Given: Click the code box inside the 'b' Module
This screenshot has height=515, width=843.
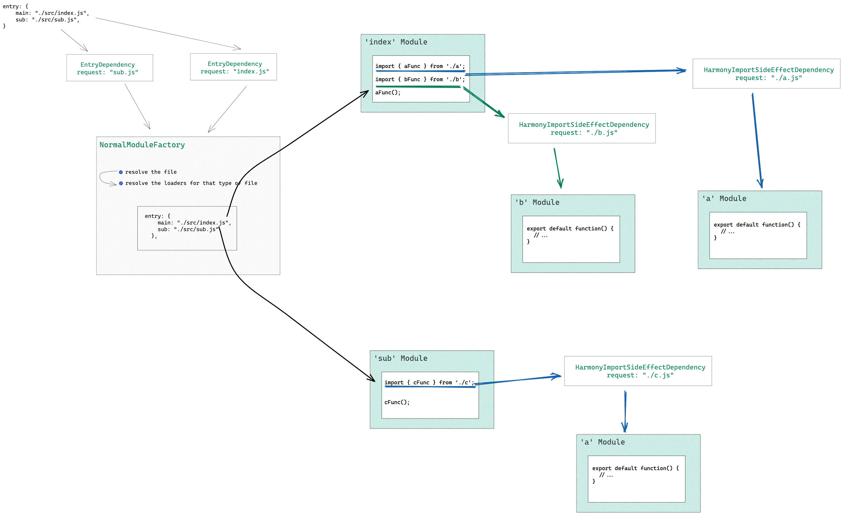Looking at the screenshot, I should pyautogui.click(x=571, y=239).
